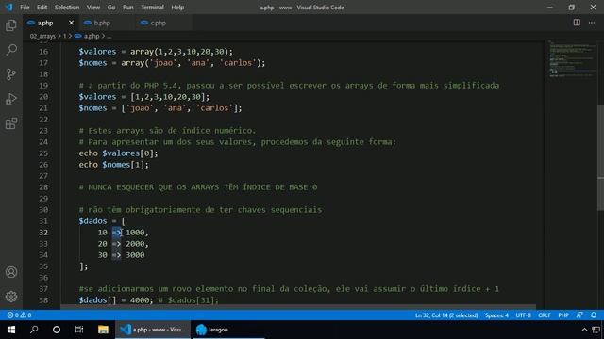The width and height of the screenshot is (604, 339).
Task: Click the Ln 32, Col 14 cursor position
Action: pyautogui.click(x=446, y=315)
